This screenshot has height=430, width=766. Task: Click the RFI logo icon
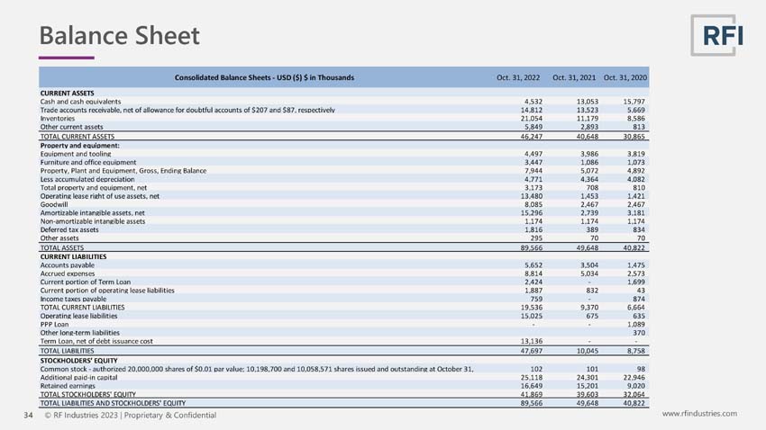click(717, 35)
